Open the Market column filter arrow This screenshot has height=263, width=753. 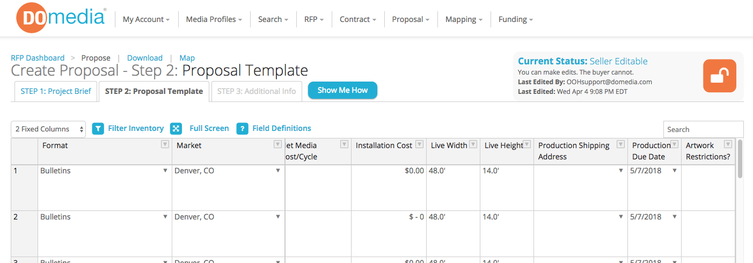click(x=277, y=144)
